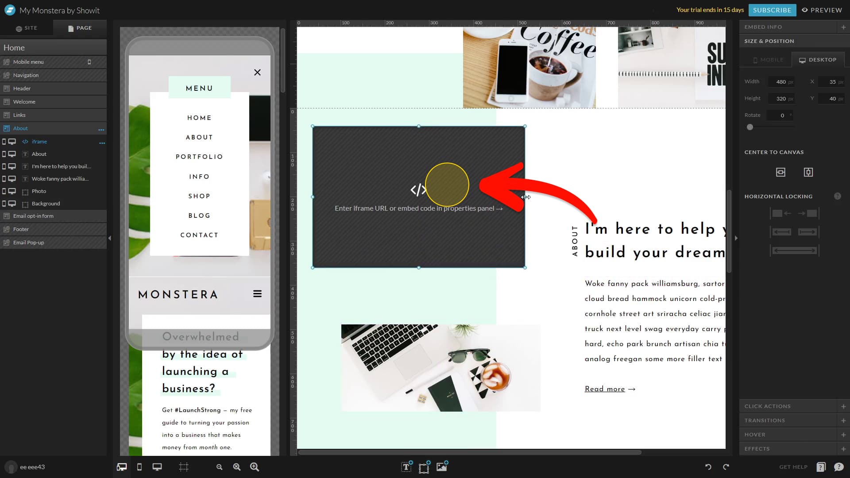Click Get Help text link
The width and height of the screenshot is (850, 478).
point(793,467)
